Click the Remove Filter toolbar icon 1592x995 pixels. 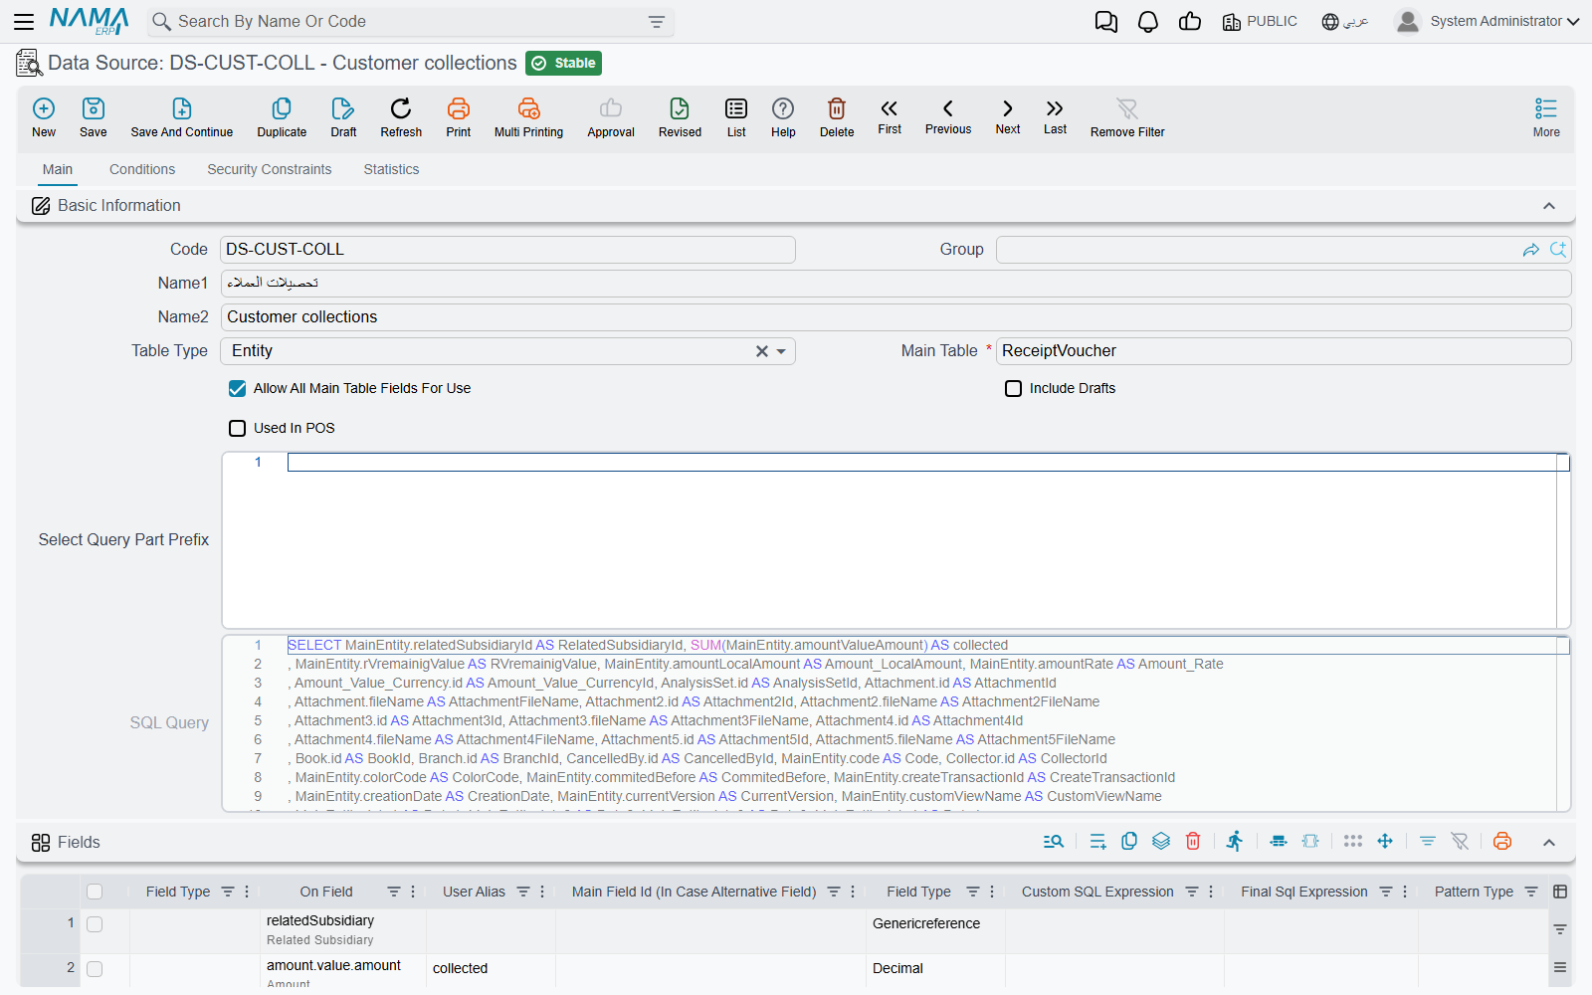1127,116
